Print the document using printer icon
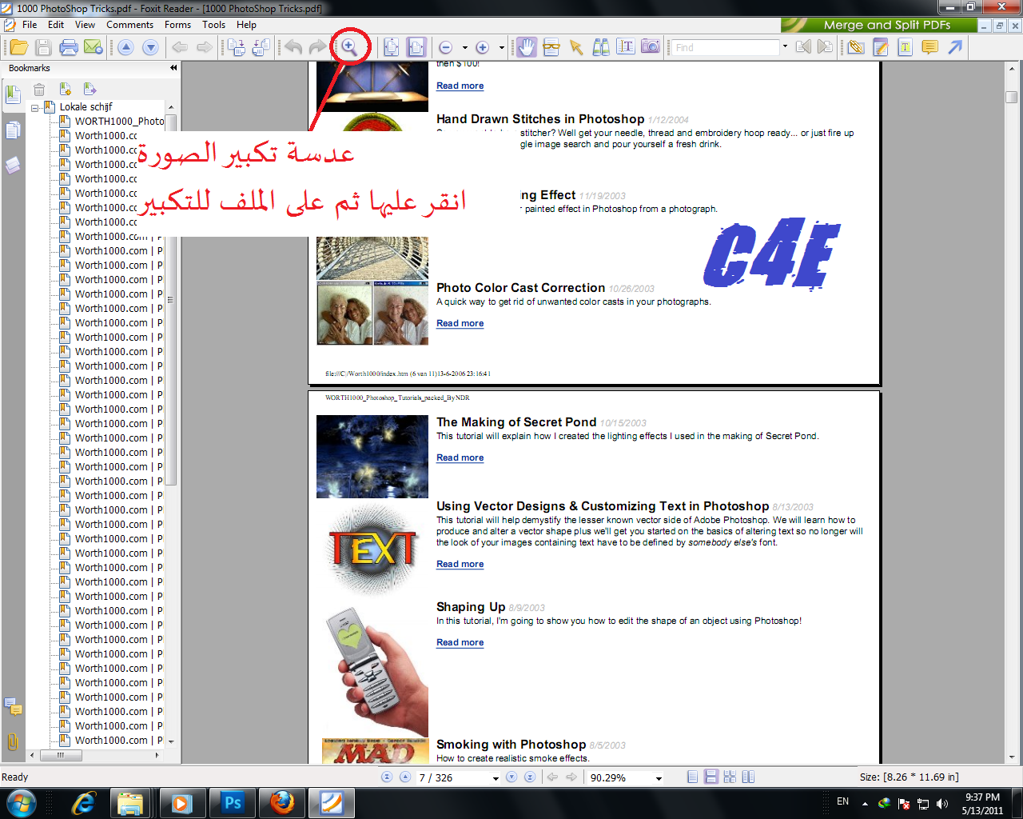This screenshot has width=1023, height=819. coord(69,48)
